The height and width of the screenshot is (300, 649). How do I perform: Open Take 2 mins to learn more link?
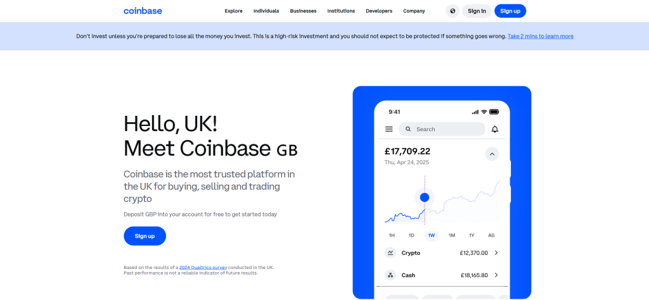pos(540,36)
